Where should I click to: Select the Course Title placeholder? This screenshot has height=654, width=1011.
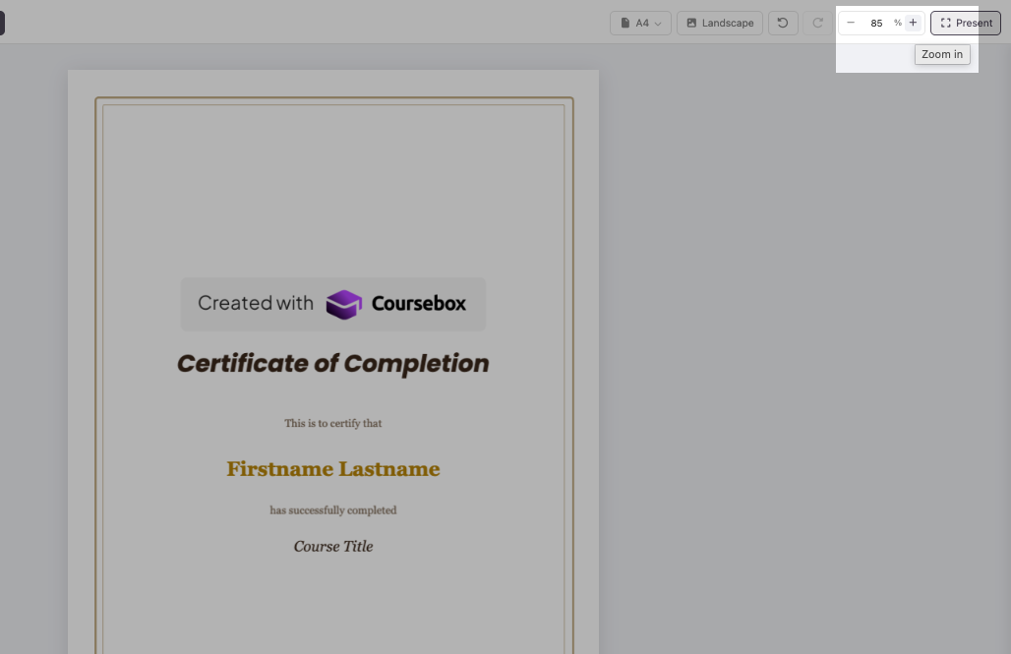[x=332, y=546]
